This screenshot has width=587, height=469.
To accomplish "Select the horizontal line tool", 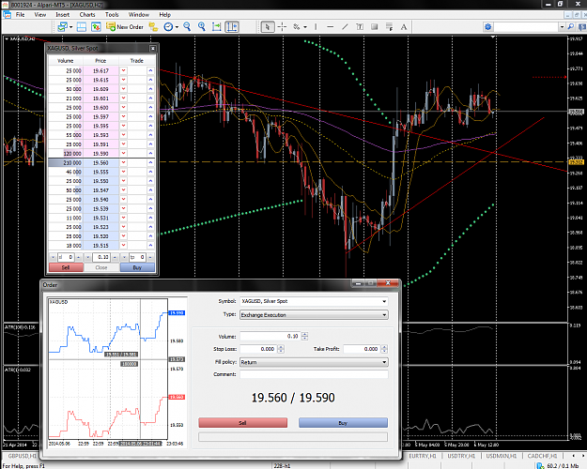I will 330,27.
